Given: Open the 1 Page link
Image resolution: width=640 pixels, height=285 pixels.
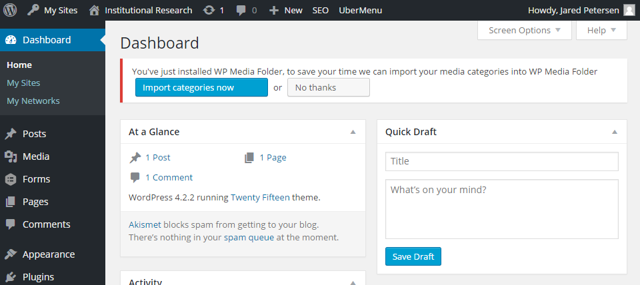Looking at the screenshot, I should tap(273, 158).
